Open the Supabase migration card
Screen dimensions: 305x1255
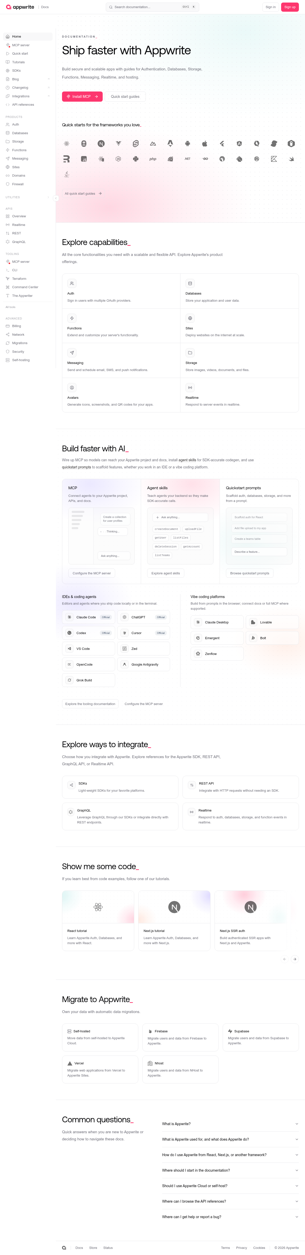click(x=261, y=1038)
